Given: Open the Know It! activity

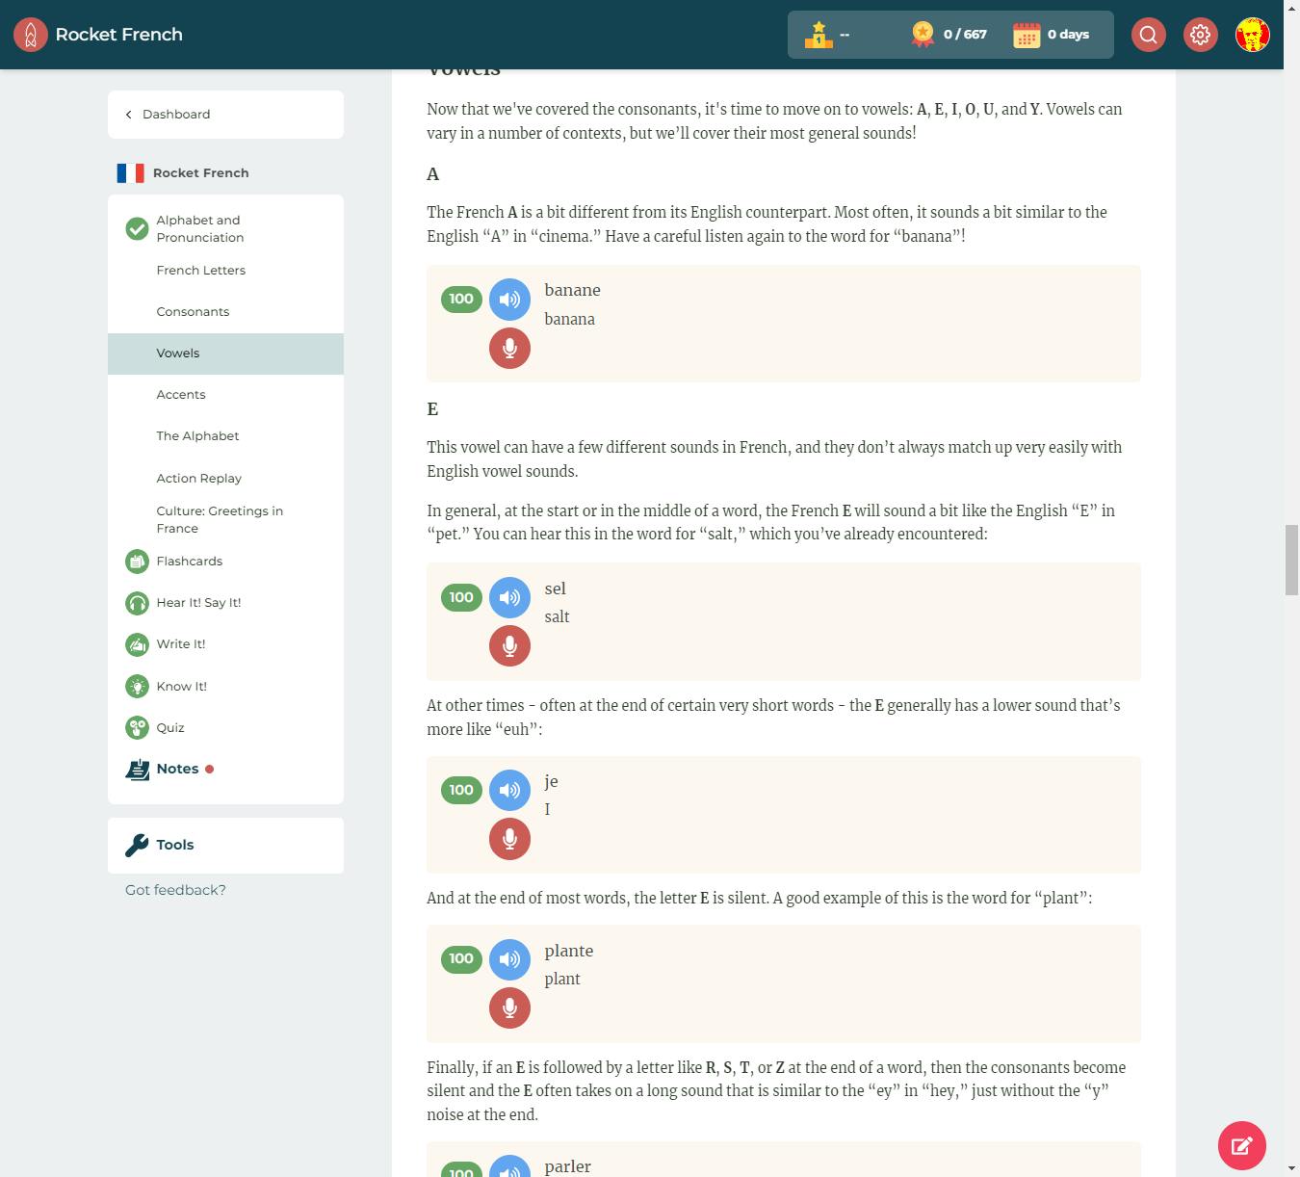Looking at the screenshot, I should (181, 686).
